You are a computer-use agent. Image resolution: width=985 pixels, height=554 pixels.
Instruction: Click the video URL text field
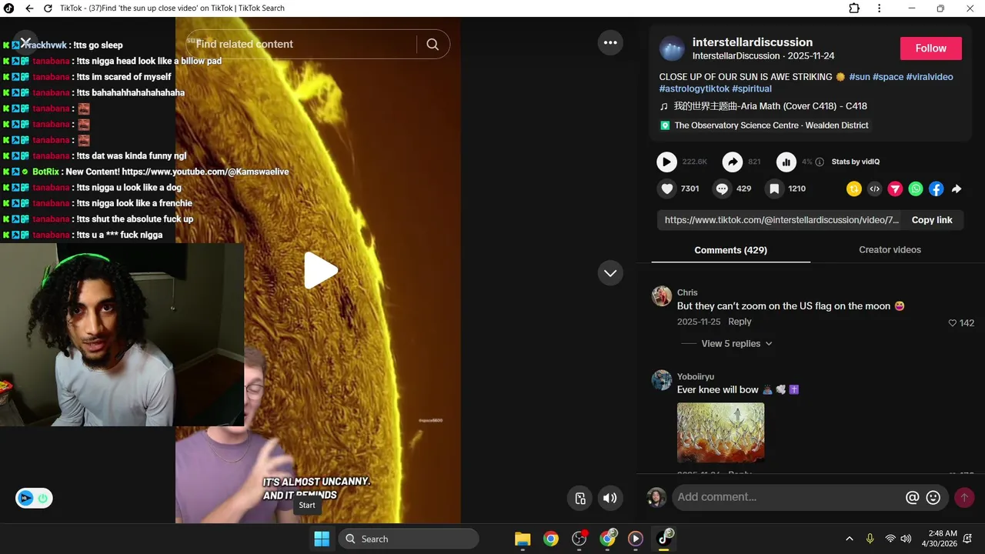click(x=781, y=220)
